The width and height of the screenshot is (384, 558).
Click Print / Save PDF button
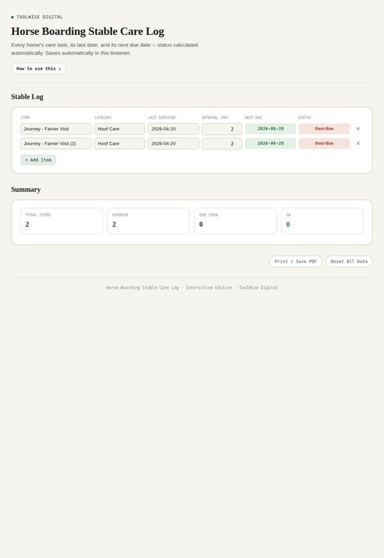[296, 262]
